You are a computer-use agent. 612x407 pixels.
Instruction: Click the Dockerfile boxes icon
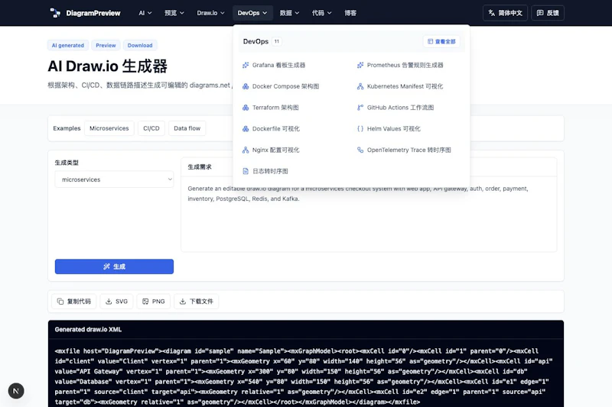pyautogui.click(x=246, y=128)
